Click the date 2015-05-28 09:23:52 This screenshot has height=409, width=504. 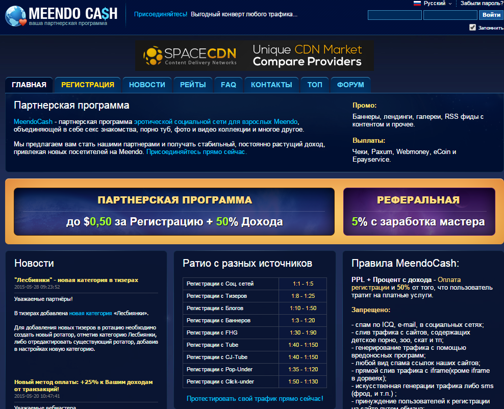click(37, 287)
